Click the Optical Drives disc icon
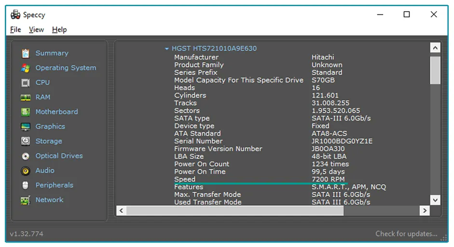 pos(26,156)
